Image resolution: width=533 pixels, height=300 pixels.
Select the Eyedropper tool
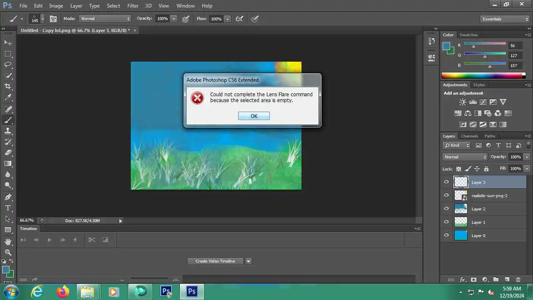tap(8, 97)
